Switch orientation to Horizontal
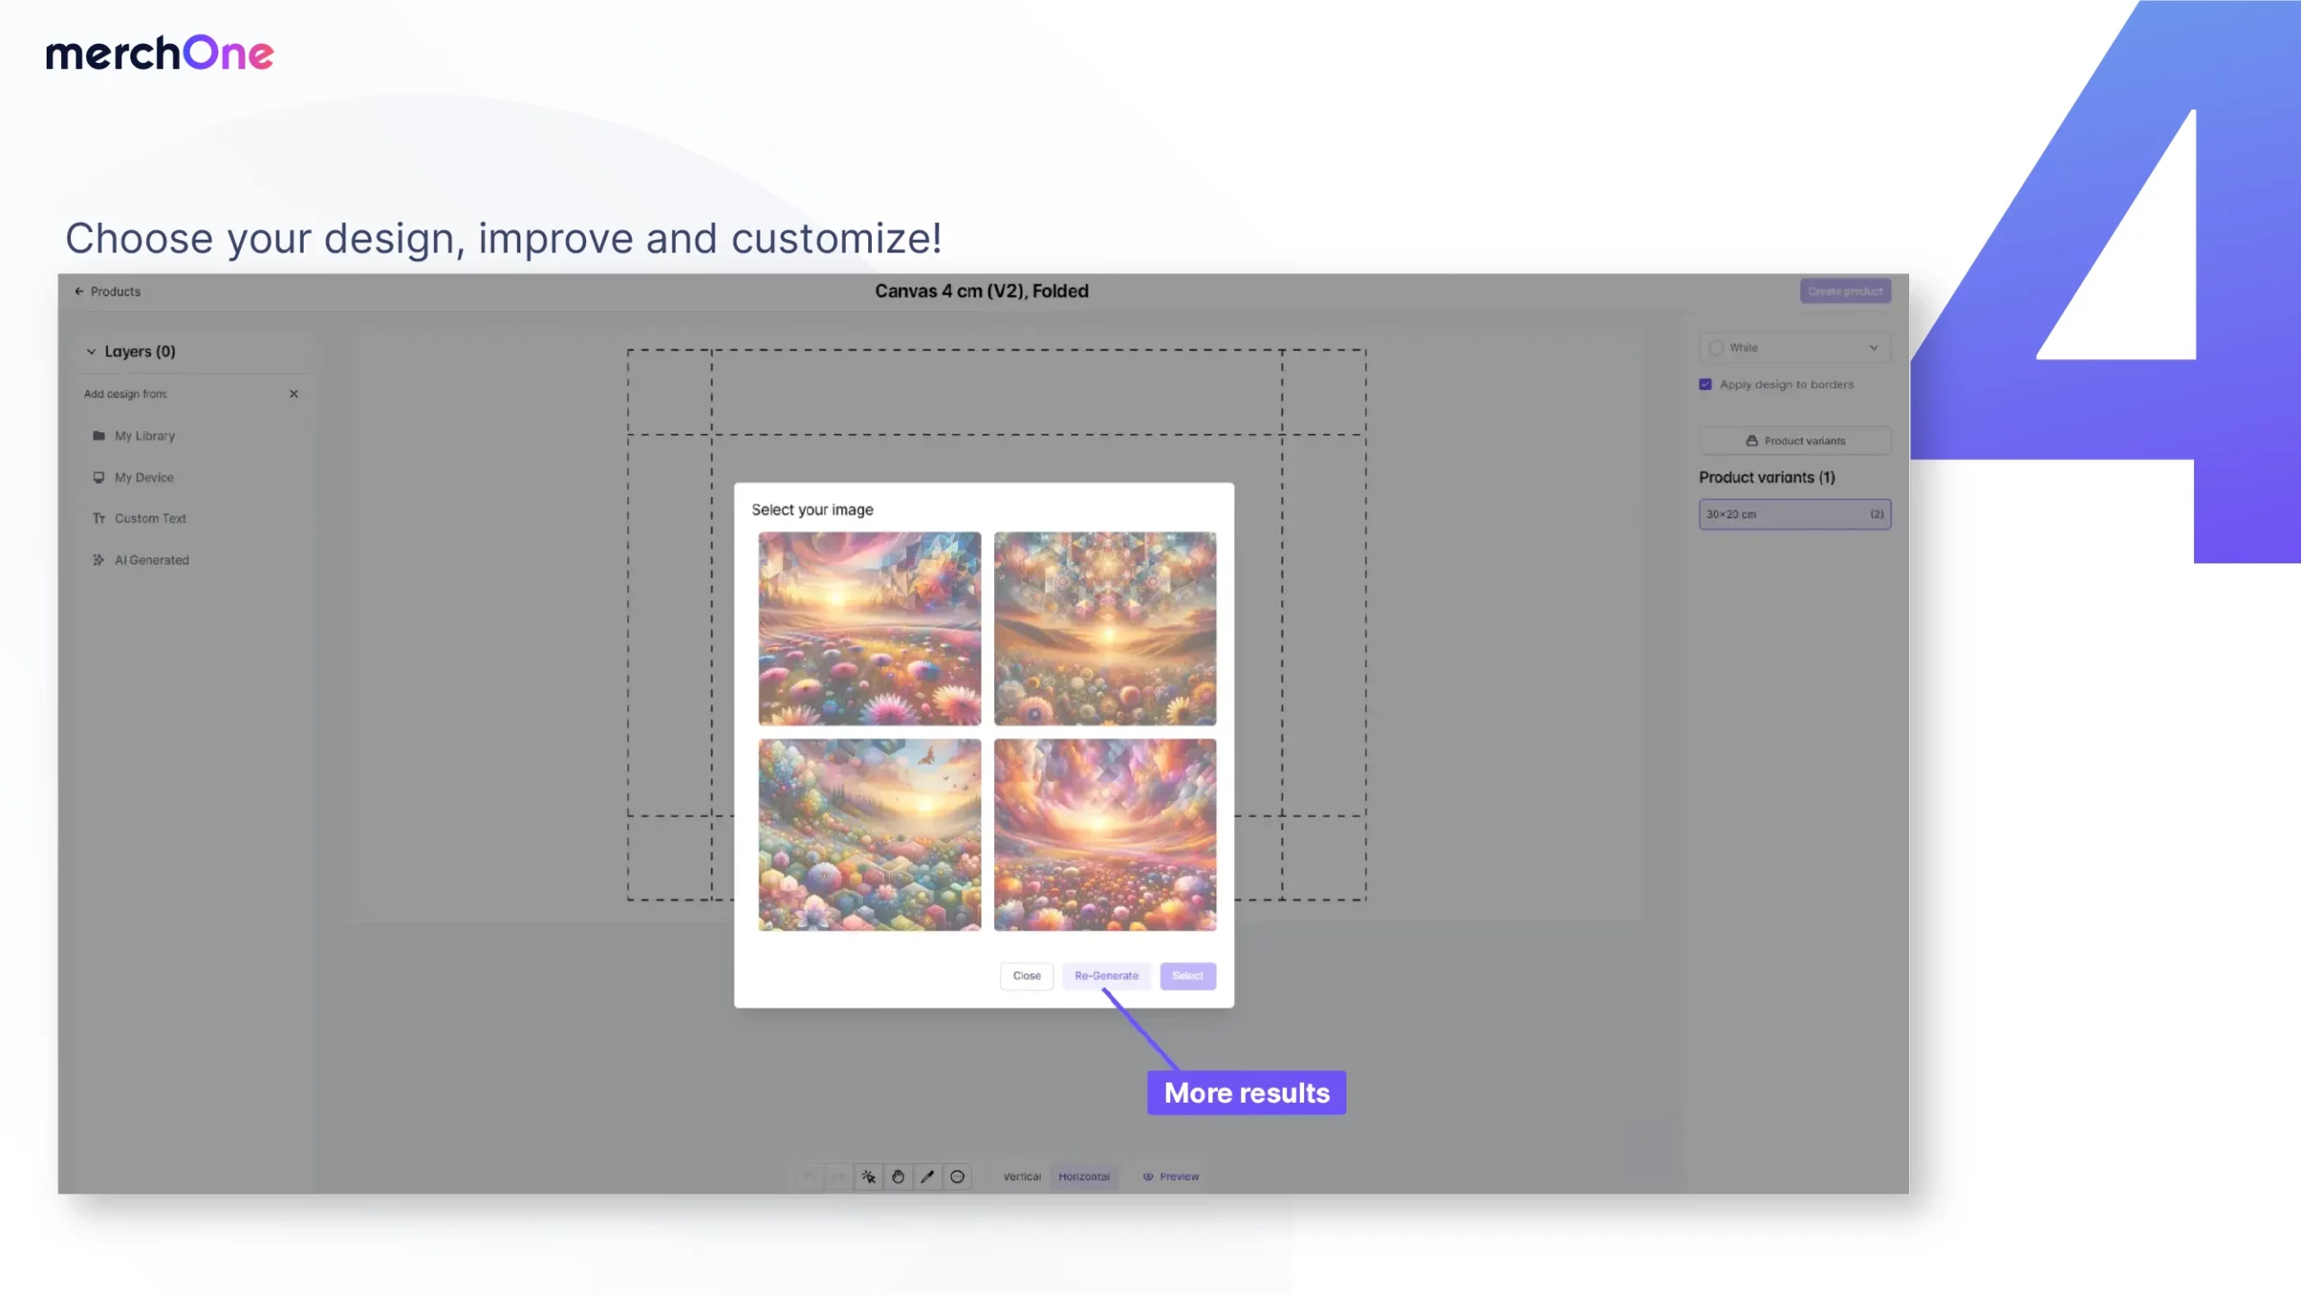The image size is (2301, 1295). (x=1084, y=1176)
